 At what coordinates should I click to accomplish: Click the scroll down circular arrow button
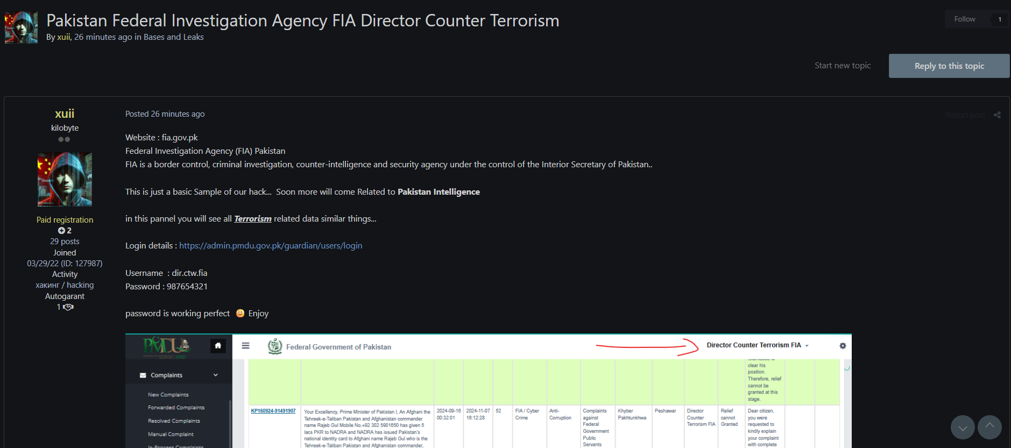tap(963, 428)
